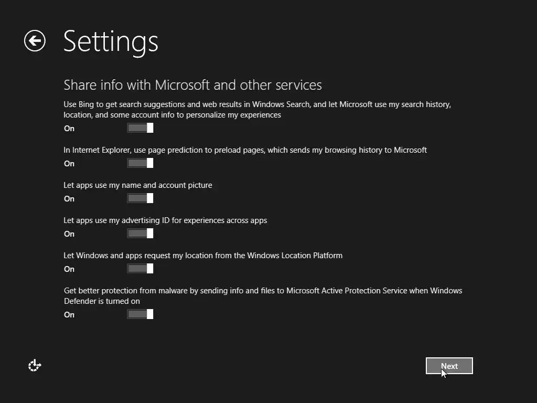Toggle apps using name and account picture
This screenshot has height=403, width=537.
(140, 198)
